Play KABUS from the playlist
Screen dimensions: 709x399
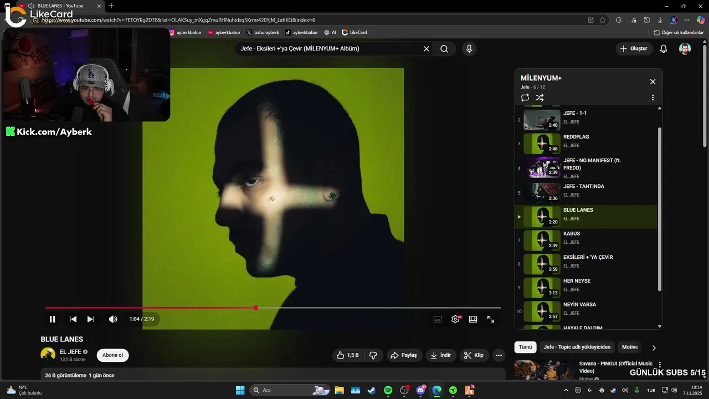[x=586, y=241]
